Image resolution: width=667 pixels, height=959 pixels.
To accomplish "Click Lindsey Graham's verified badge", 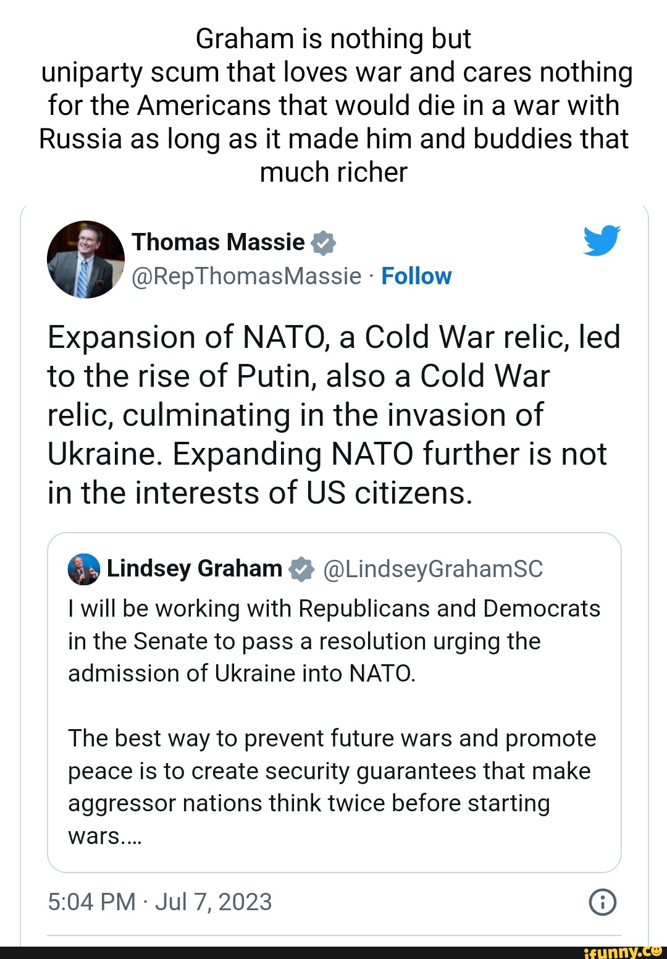I will click(301, 568).
